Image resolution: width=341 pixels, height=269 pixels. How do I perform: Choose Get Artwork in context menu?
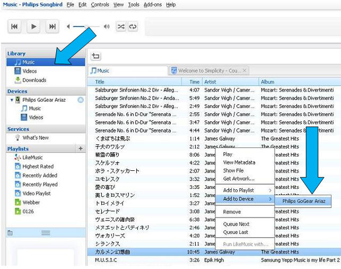pos(245,179)
